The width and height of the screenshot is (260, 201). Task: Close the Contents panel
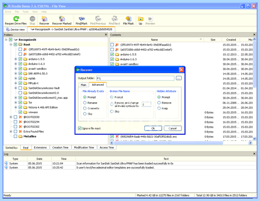click(254, 35)
